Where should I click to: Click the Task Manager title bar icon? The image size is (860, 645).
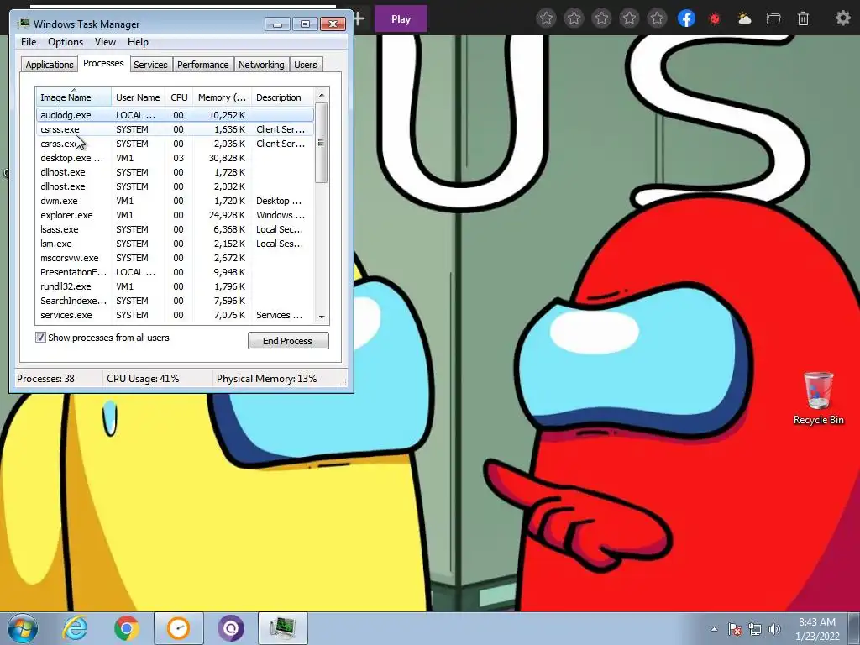click(23, 24)
